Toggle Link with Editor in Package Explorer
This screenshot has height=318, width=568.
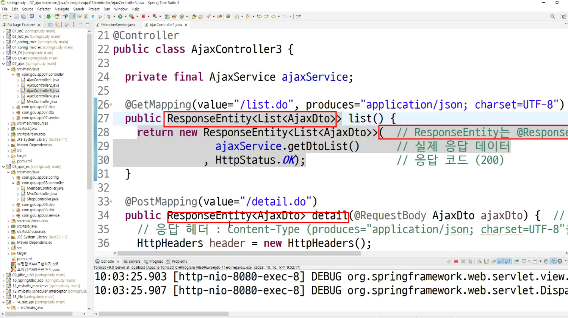point(57,25)
